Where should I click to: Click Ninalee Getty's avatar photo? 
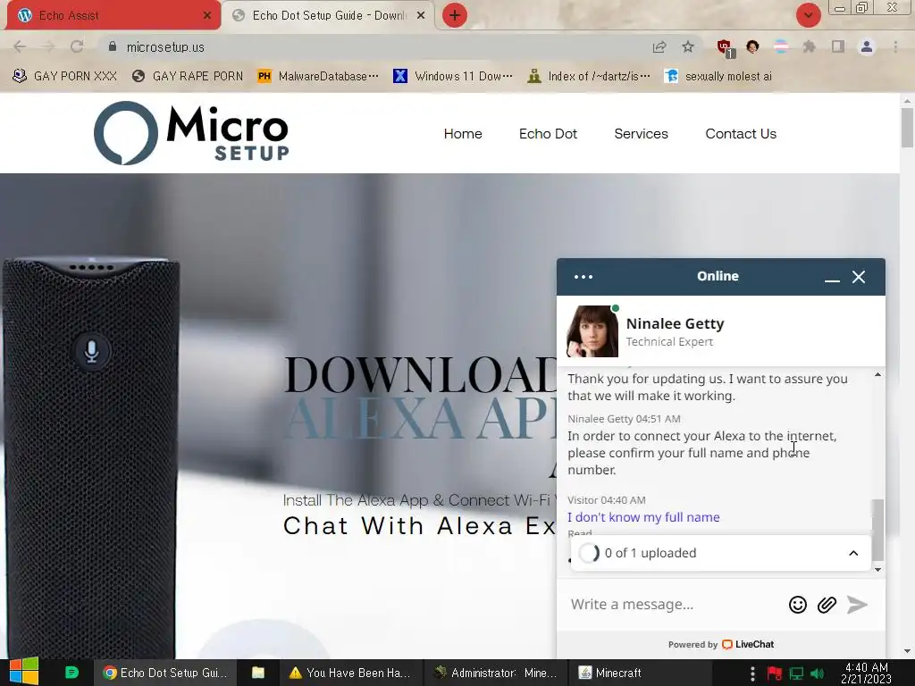click(x=592, y=331)
